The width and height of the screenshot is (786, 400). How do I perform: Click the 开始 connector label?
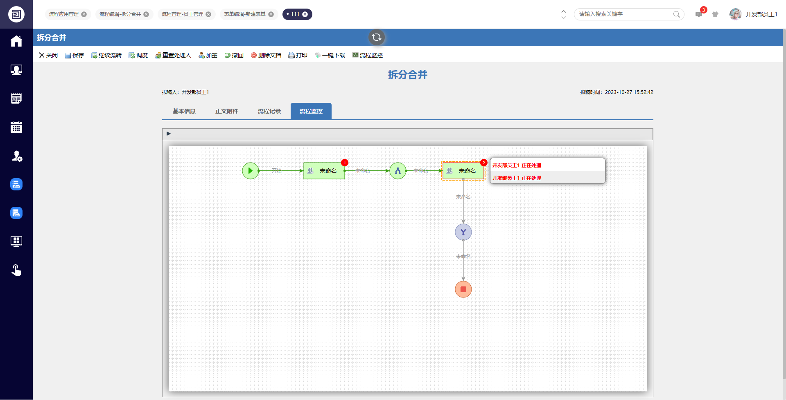point(277,171)
